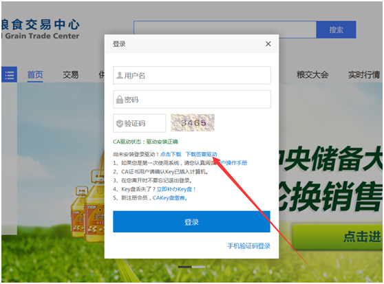Select the 首页 navigation tab
This screenshot has width=384, height=284.
[35, 74]
